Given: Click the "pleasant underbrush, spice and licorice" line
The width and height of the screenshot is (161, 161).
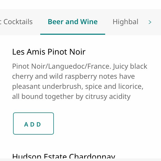Looking at the screenshot, I should [x=77, y=86].
